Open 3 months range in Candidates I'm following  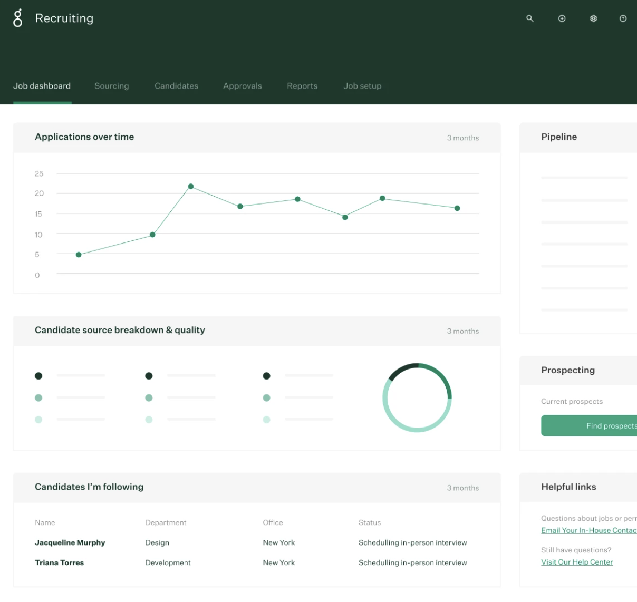click(x=463, y=488)
